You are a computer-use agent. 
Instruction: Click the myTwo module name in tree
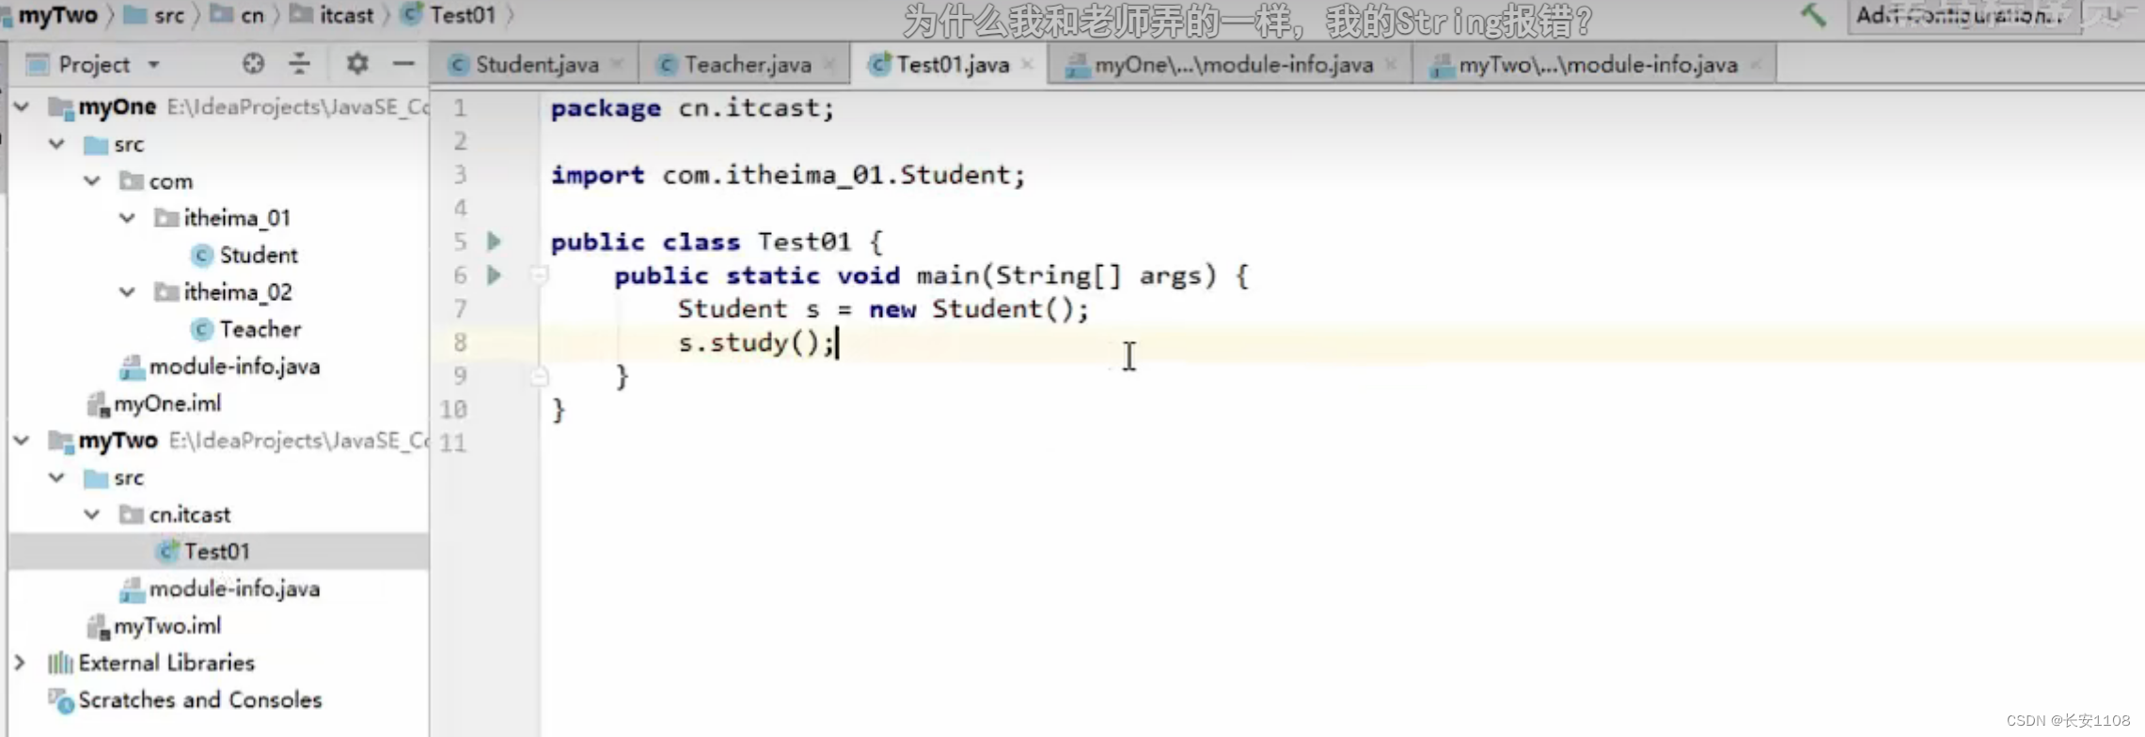tap(118, 441)
